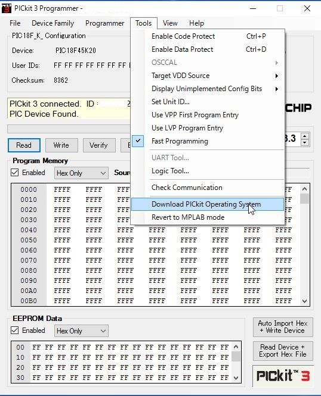Select Use VPP First Program Entry
The width and height of the screenshot is (321, 396).
coord(208,115)
